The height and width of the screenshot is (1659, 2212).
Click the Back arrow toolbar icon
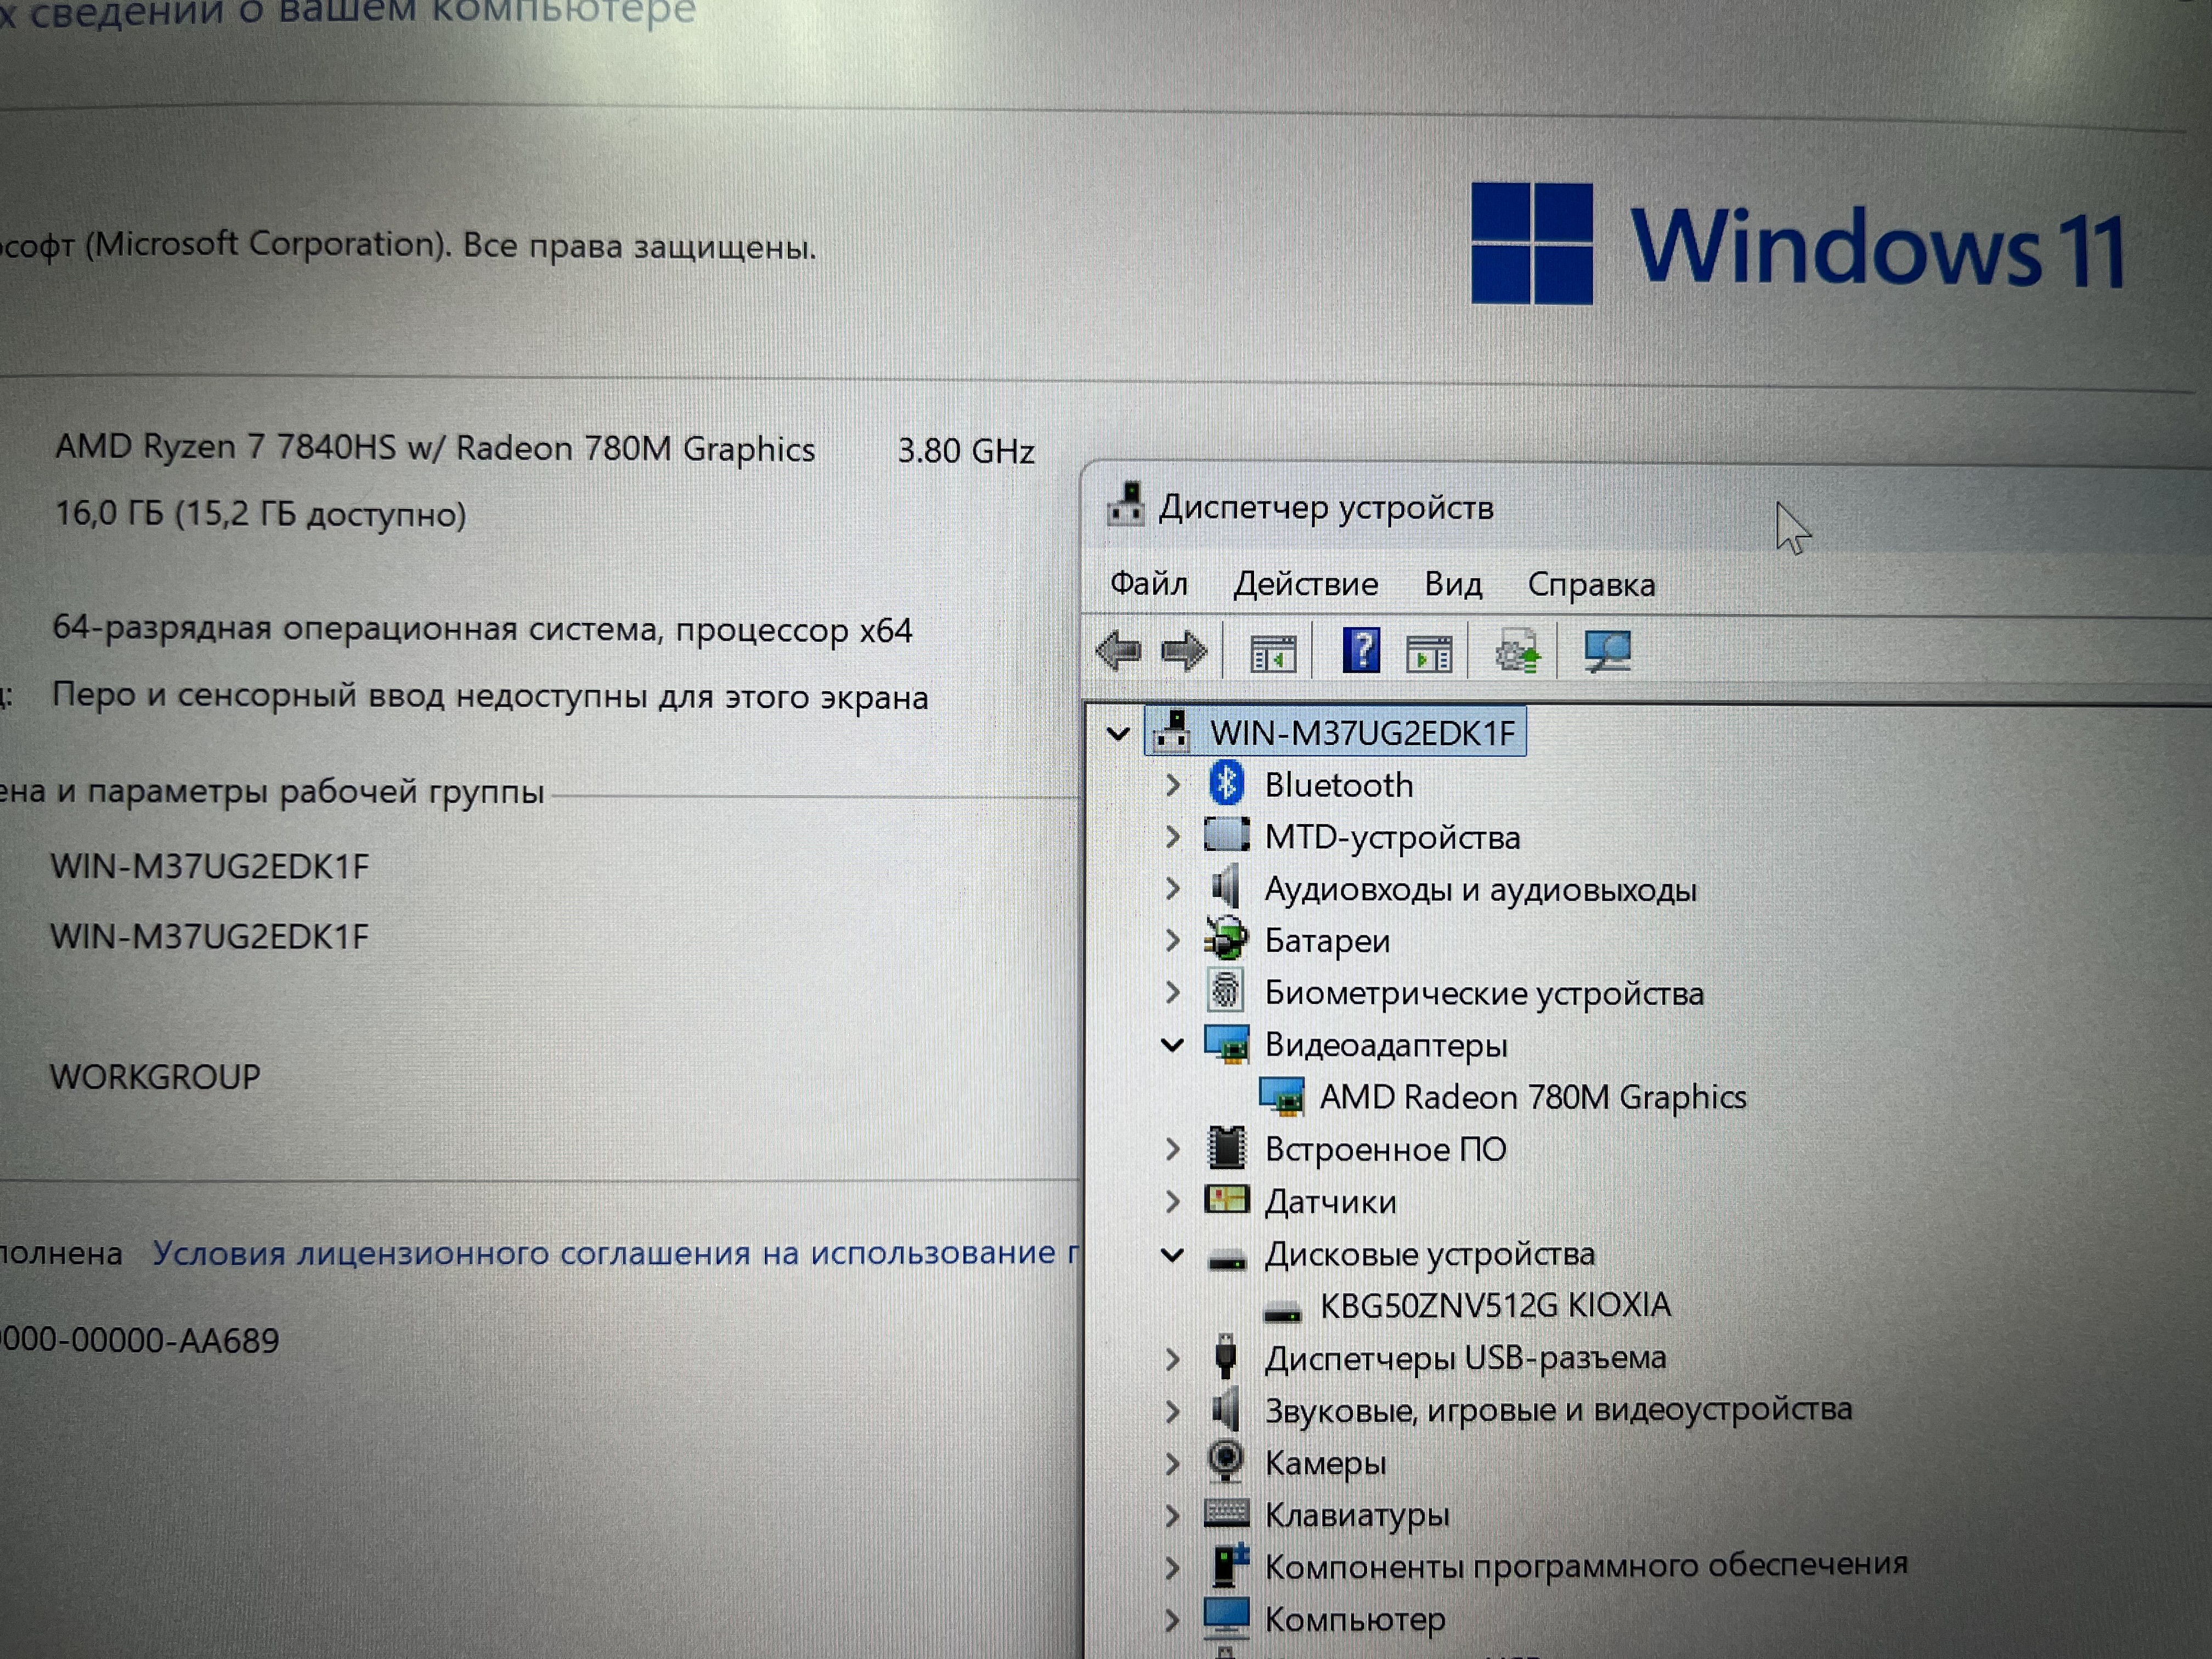click(x=1119, y=652)
